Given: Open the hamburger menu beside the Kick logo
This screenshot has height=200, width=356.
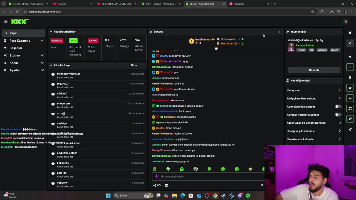Looking at the screenshot, I should (6, 22).
